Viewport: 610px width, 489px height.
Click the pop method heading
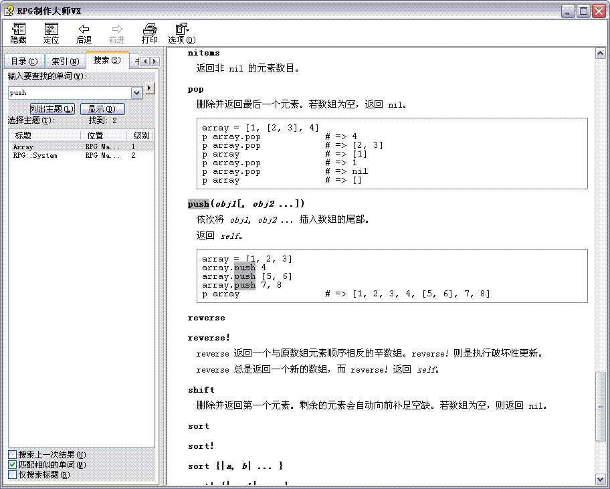[x=196, y=90]
